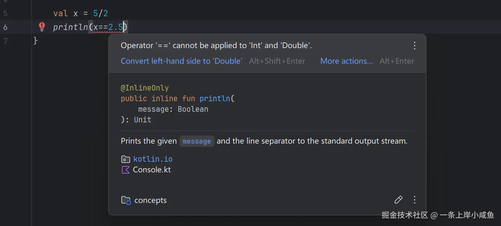This screenshot has height=226, width=501.
Task: Click the Kotlin file icon beside Console.kt
Action: tap(125, 170)
